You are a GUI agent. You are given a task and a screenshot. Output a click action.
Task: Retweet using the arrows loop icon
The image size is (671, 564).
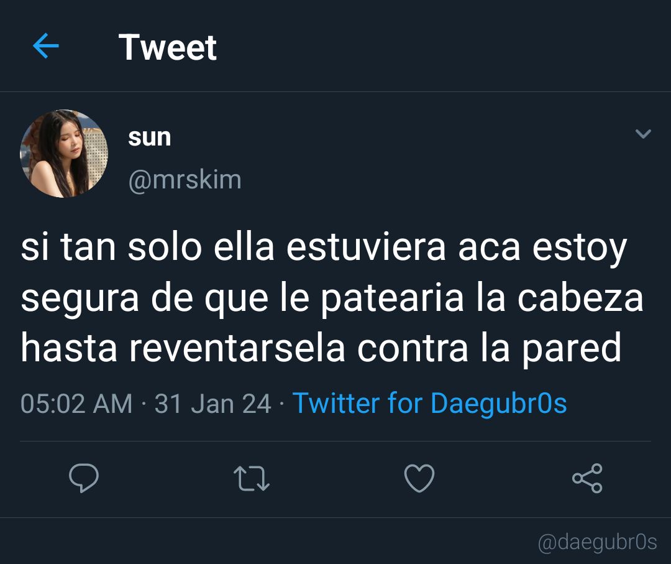tap(252, 478)
